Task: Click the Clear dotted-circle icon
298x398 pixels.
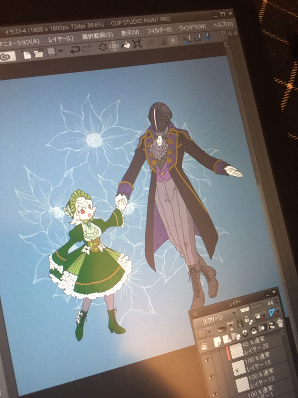Action: 103,47
